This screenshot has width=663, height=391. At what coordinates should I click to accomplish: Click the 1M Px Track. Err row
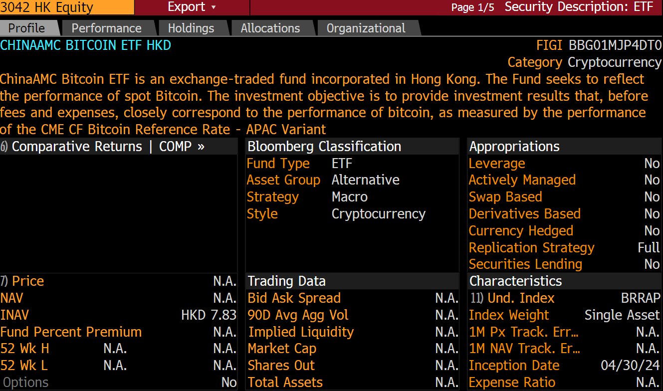pyautogui.click(x=565, y=332)
